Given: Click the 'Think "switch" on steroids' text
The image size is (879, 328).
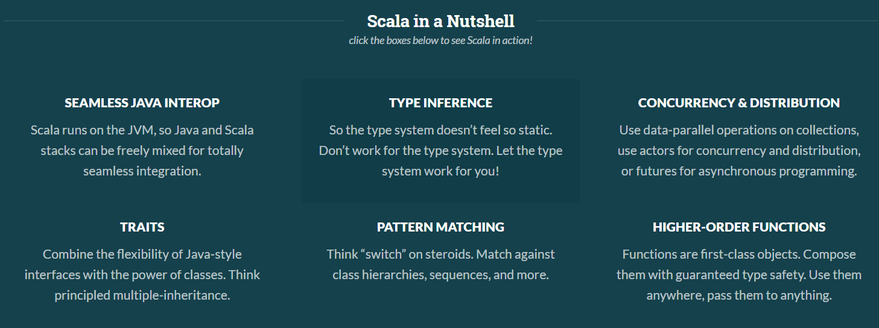Looking at the screenshot, I should click(398, 254).
